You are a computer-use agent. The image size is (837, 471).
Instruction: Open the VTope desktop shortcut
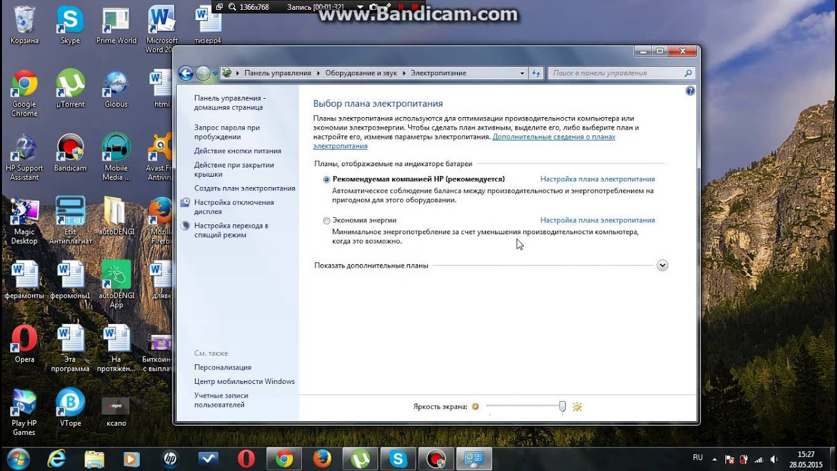(70, 408)
